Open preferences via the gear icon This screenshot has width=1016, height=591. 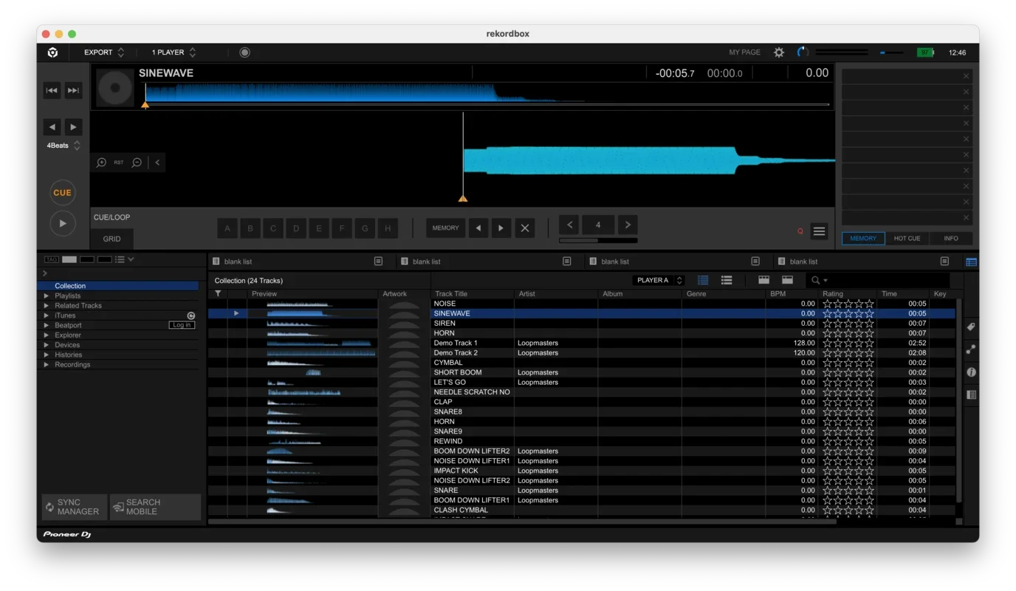[x=779, y=52]
